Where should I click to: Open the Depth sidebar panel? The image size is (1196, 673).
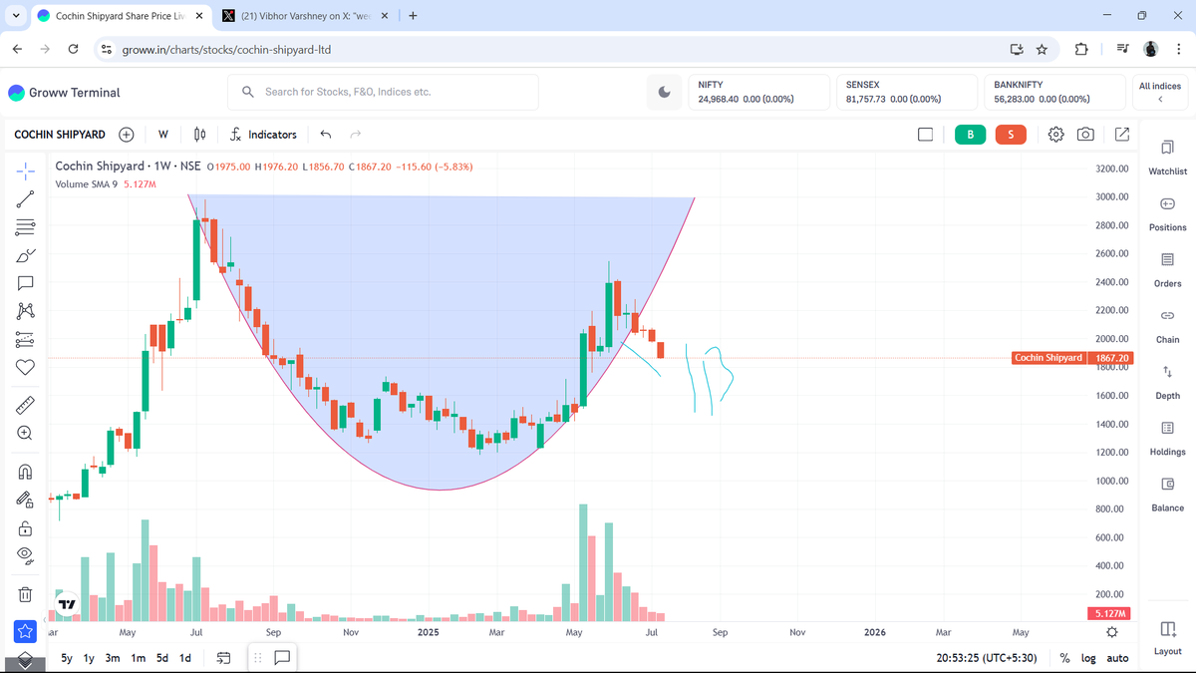tap(1167, 383)
